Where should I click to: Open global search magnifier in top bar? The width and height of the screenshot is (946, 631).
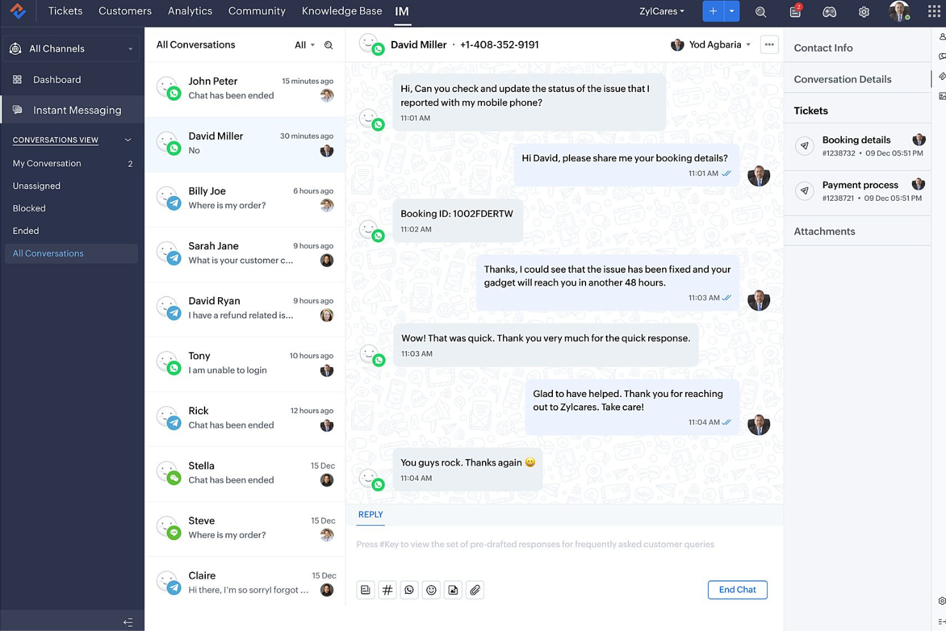(761, 12)
